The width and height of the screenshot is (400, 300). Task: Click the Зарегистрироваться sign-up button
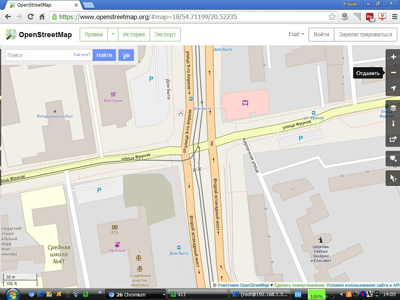[x=365, y=34]
